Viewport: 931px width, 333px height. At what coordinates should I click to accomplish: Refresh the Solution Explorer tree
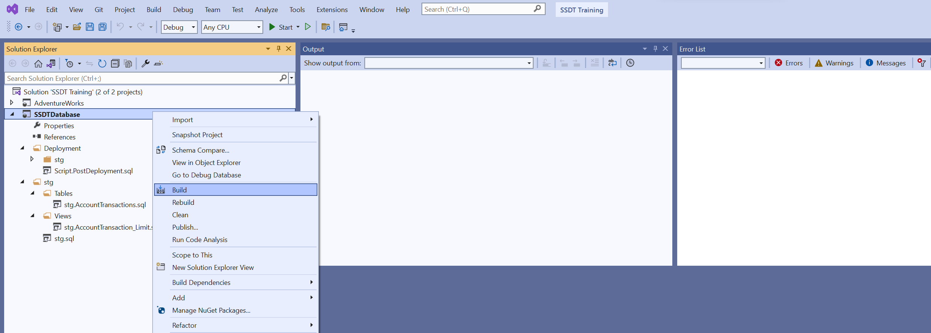point(102,64)
